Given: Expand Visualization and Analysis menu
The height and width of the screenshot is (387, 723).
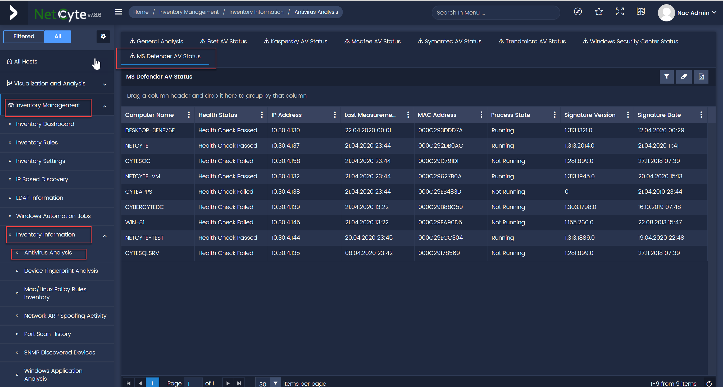Looking at the screenshot, I should [x=57, y=84].
